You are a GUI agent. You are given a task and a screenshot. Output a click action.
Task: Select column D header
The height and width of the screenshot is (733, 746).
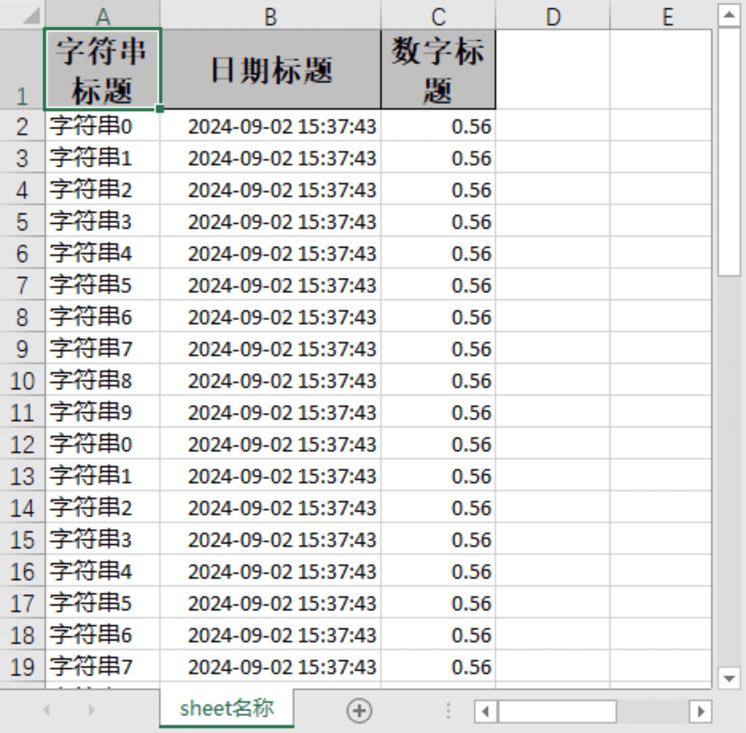[553, 17]
